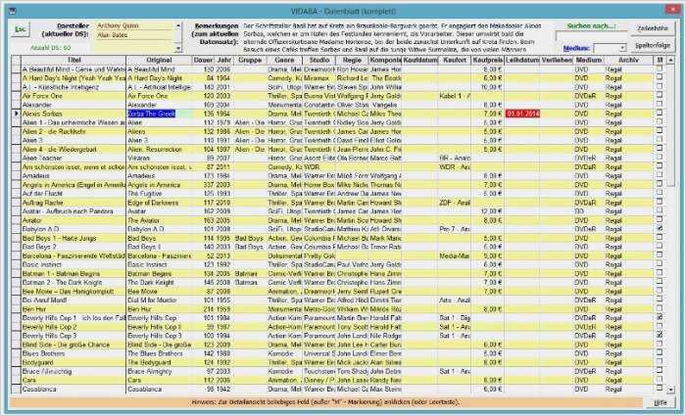686x416 pixels.
Task: Click the Kaufpreis 10,00 € of A.I.
Action: pos(492,87)
